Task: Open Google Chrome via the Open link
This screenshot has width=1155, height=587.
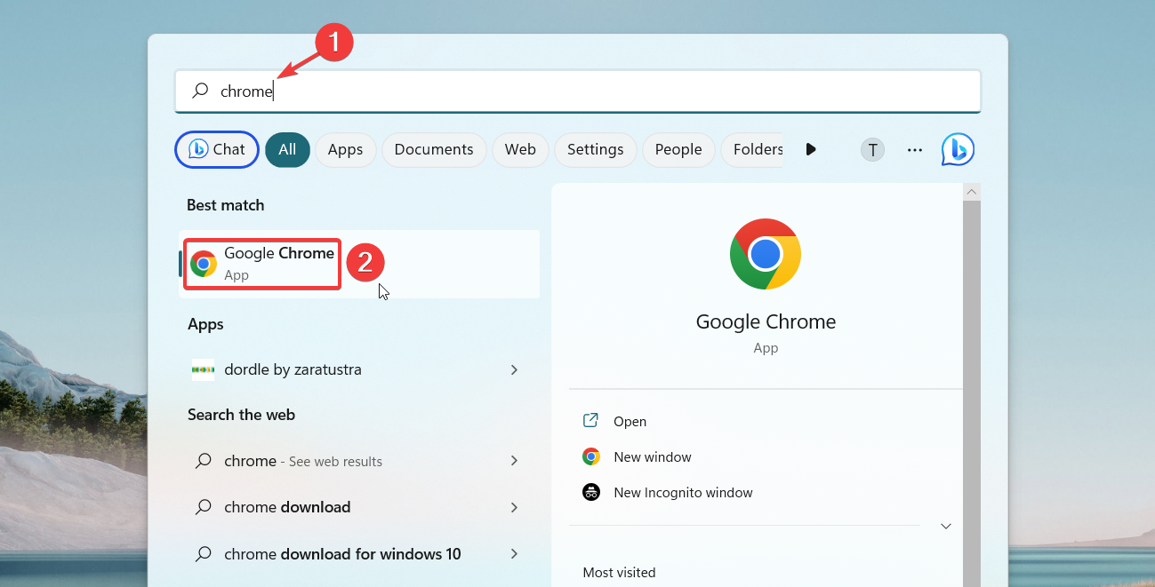Action: coord(630,421)
